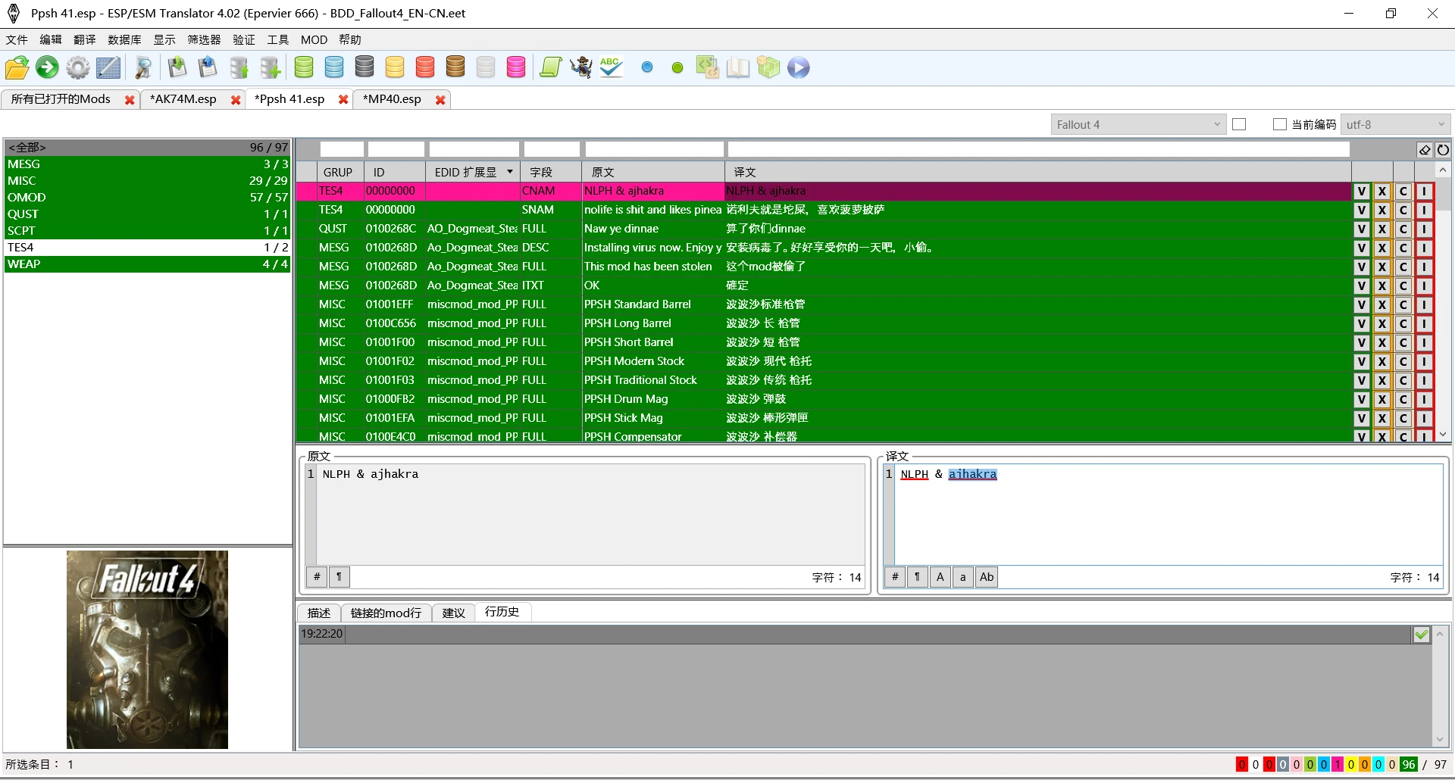This screenshot has height=780, width=1455.
Task: Select the brown database icon
Action: click(x=455, y=67)
